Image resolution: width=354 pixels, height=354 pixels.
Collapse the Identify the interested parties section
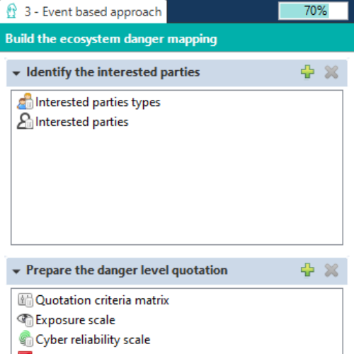click(x=16, y=73)
